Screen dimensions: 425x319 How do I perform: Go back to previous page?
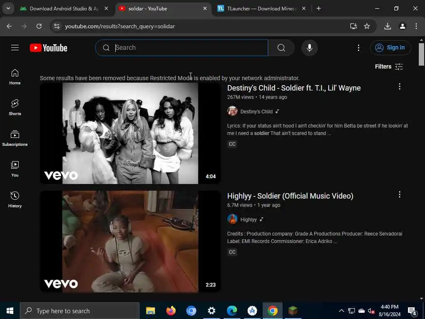tap(9, 26)
